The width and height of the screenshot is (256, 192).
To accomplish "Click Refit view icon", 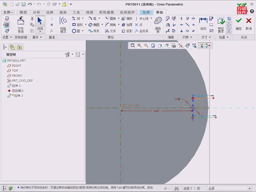I will pos(132,45).
